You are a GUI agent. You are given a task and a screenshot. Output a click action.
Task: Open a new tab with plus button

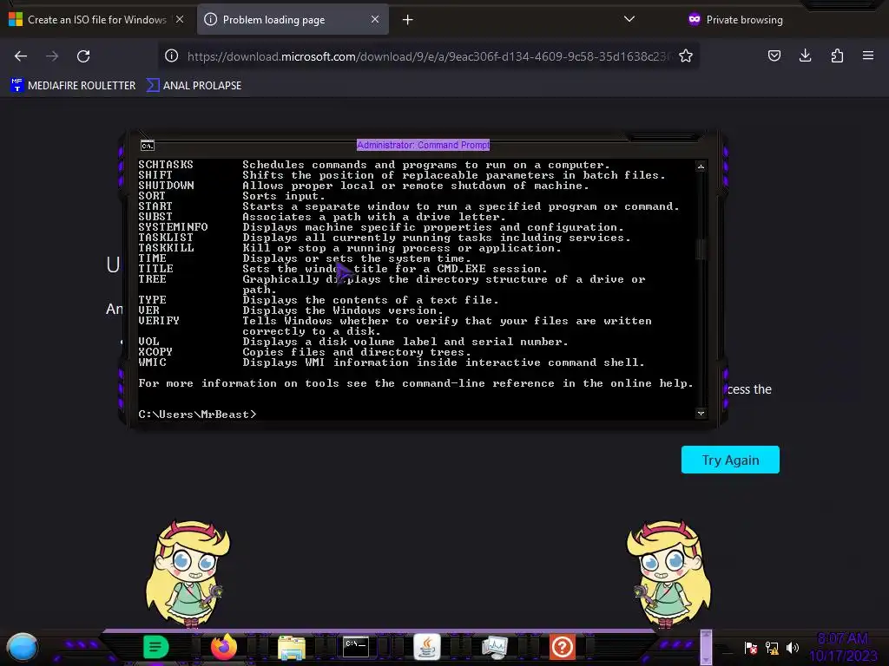point(408,20)
